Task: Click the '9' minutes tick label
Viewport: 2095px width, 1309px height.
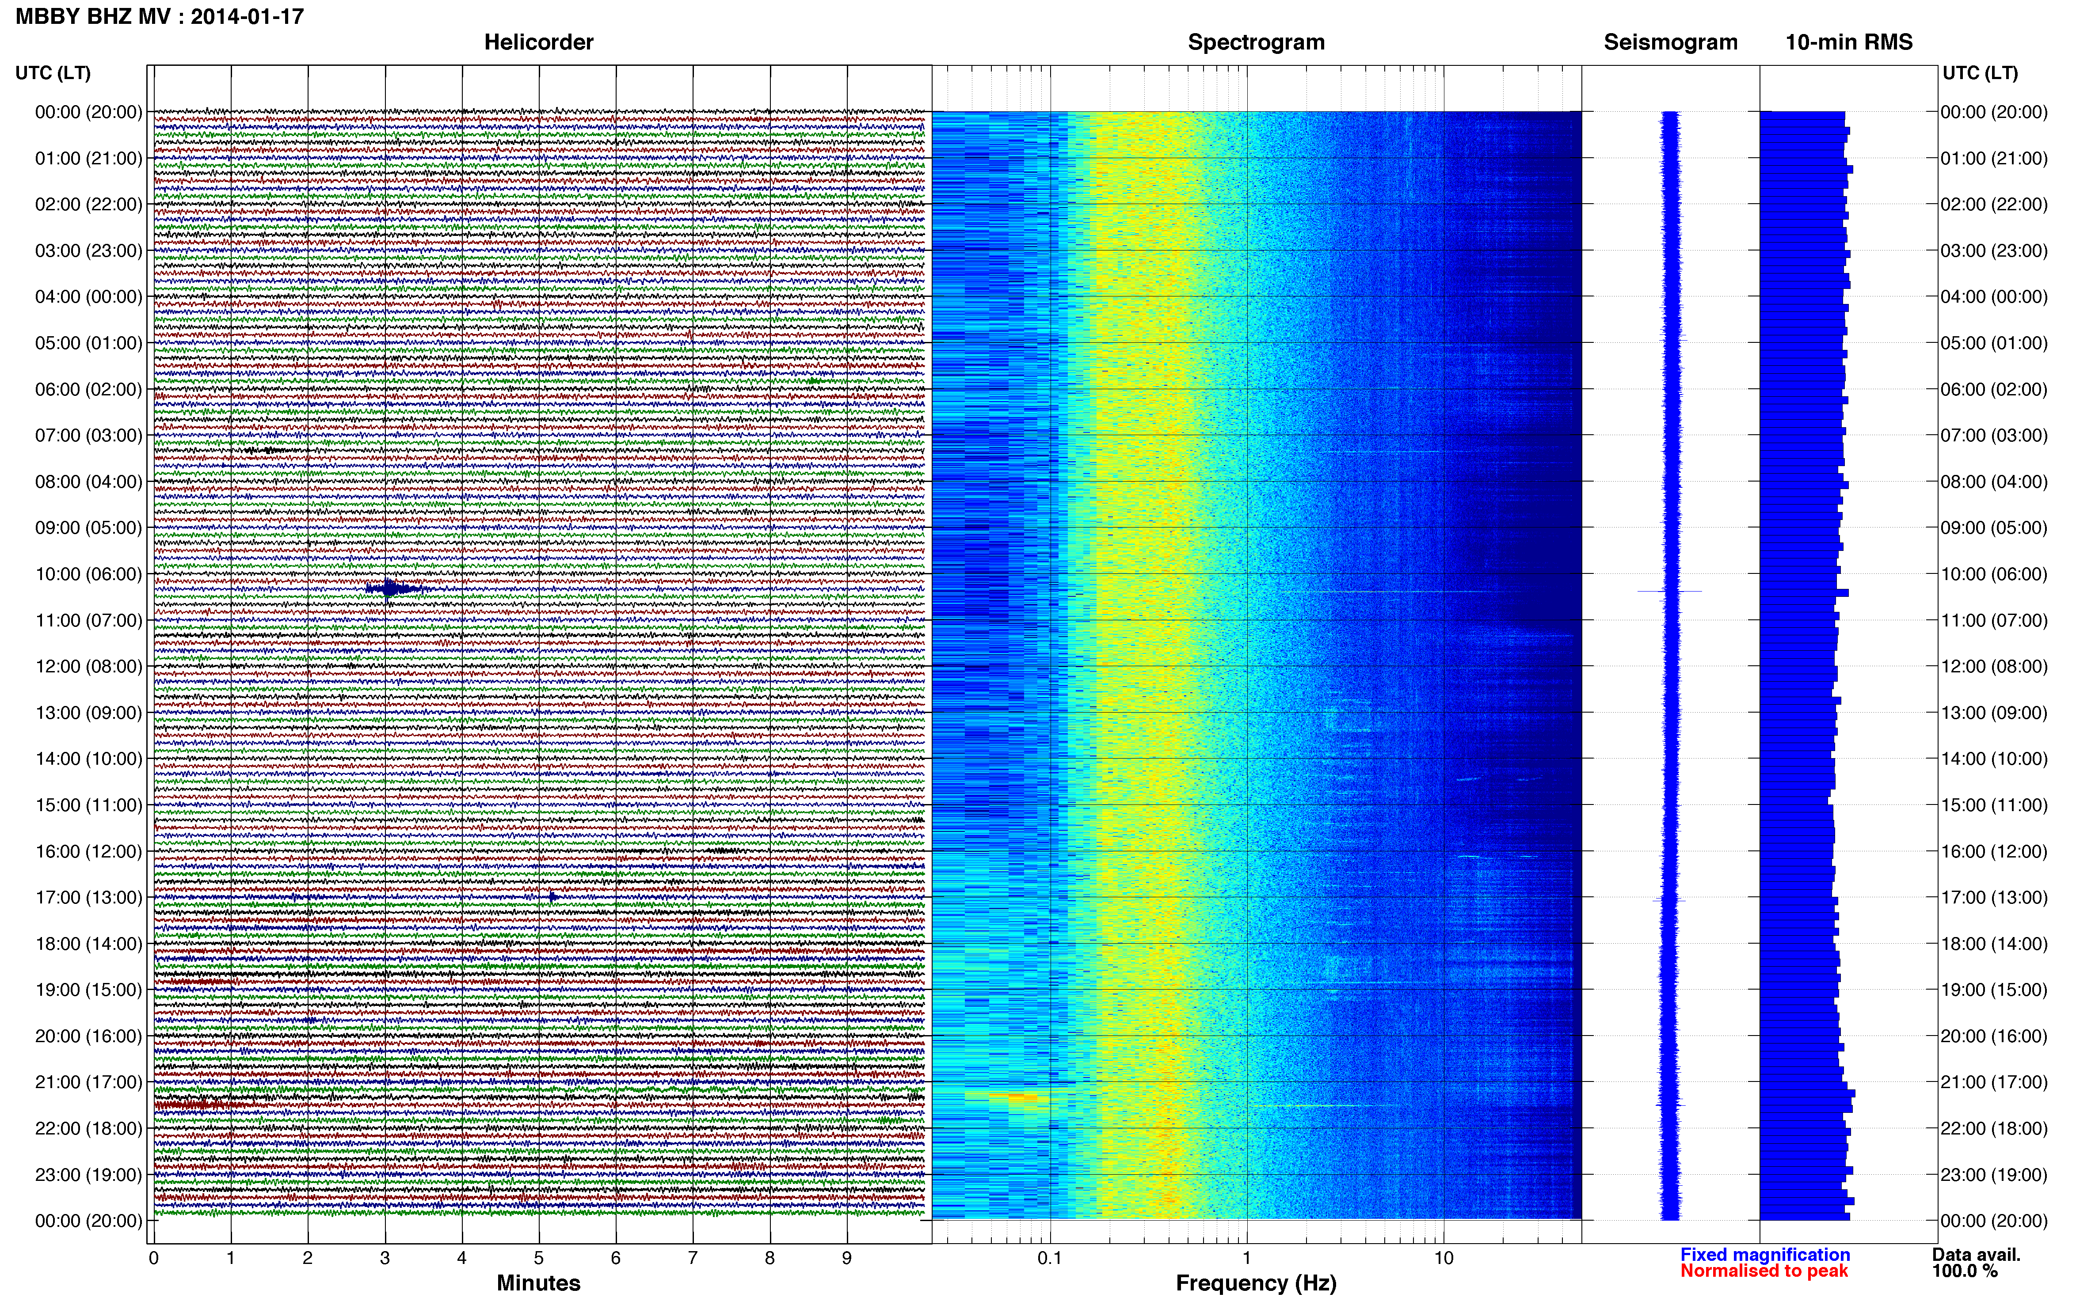Action: (x=847, y=1258)
